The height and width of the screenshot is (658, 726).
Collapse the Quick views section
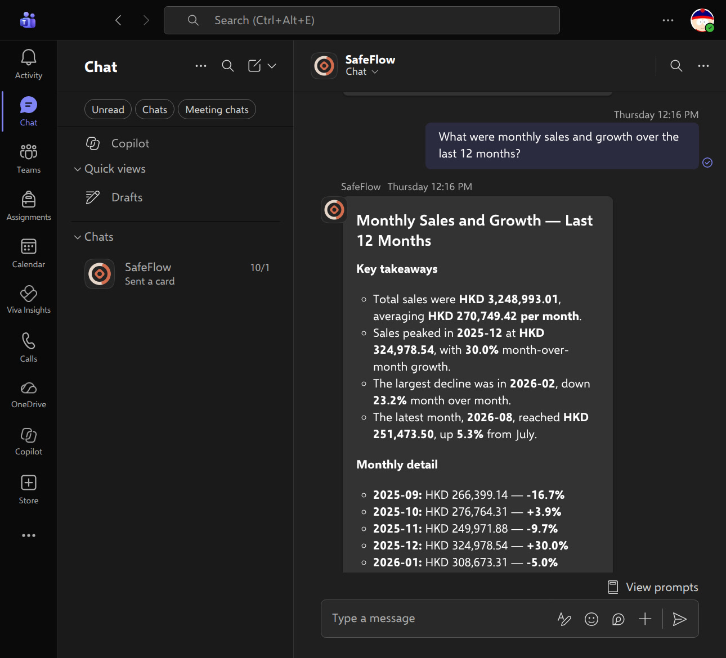click(x=110, y=169)
